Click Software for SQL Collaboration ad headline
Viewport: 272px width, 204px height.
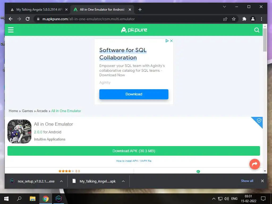tap(123, 54)
